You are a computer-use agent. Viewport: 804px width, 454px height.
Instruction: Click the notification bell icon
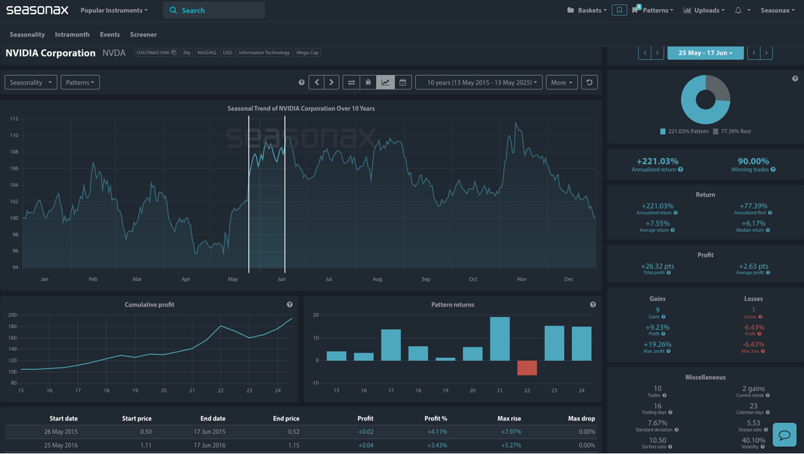[x=738, y=10]
